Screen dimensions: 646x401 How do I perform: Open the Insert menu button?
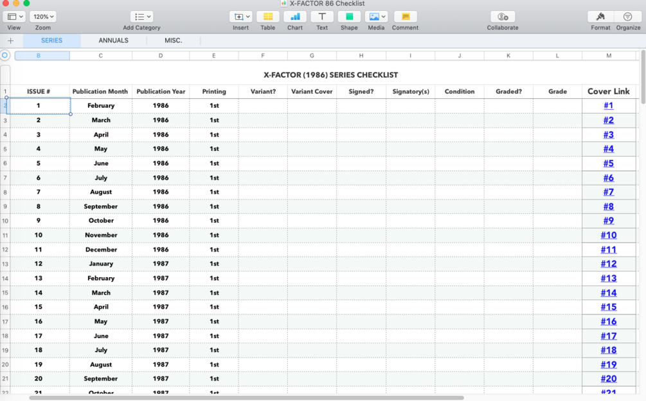(x=240, y=17)
